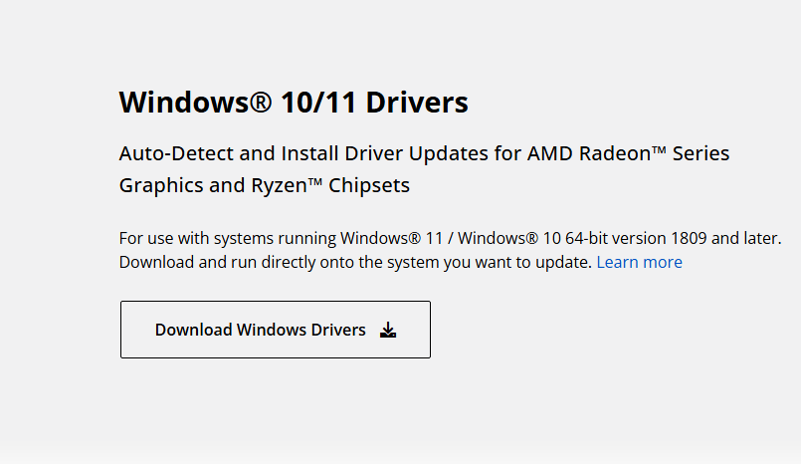Click the Auto-Detect and Install subtitle line
Screen dimensions: 801x464
(424, 154)
